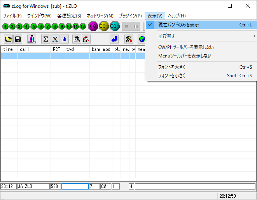
Task: Open the Sigma score summary
Action: [x=45, y=39]
